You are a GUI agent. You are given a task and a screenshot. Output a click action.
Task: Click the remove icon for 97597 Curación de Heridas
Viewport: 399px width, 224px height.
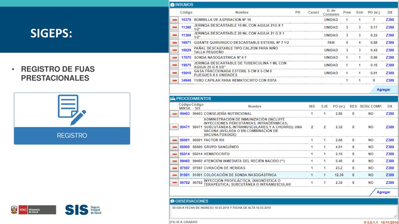click(x=174, y=168)
